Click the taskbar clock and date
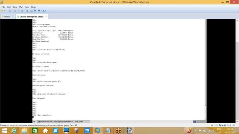The height and width of the screenshot is (134, 239). [230, 131]
